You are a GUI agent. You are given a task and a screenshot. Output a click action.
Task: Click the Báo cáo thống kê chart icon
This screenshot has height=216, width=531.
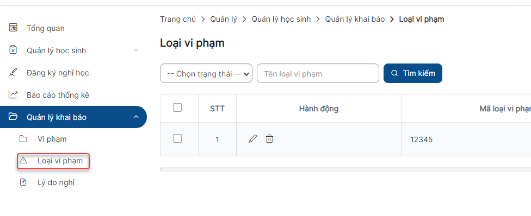click(x=13, y=94)
